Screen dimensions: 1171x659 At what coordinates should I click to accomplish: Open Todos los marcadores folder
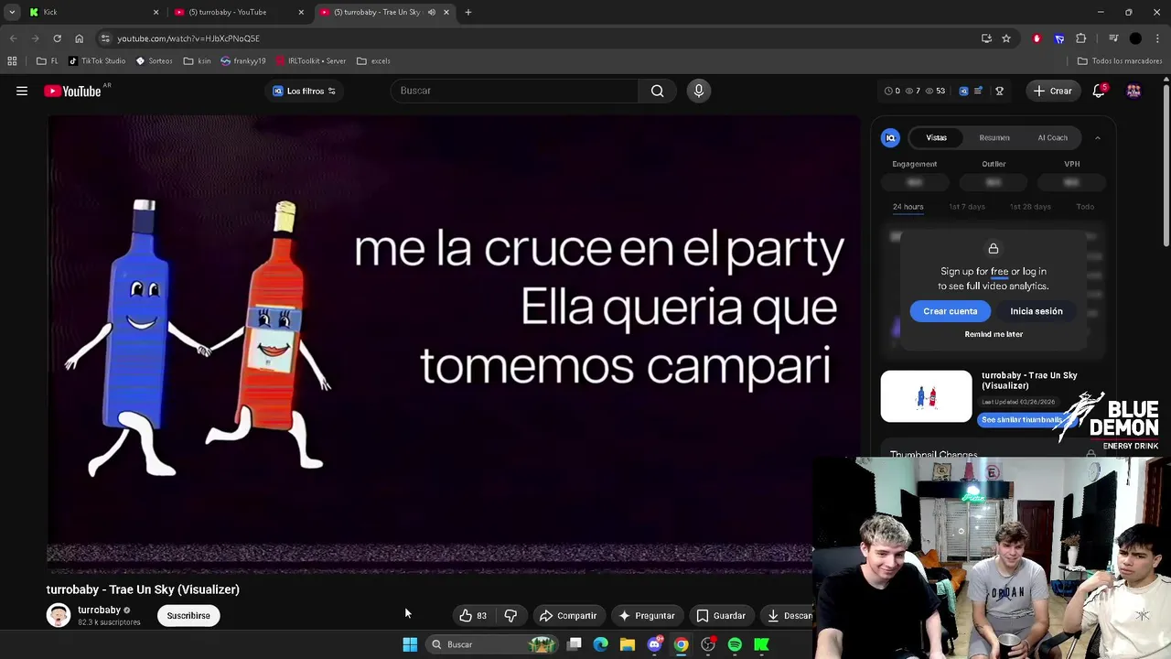pos(1120,61)
